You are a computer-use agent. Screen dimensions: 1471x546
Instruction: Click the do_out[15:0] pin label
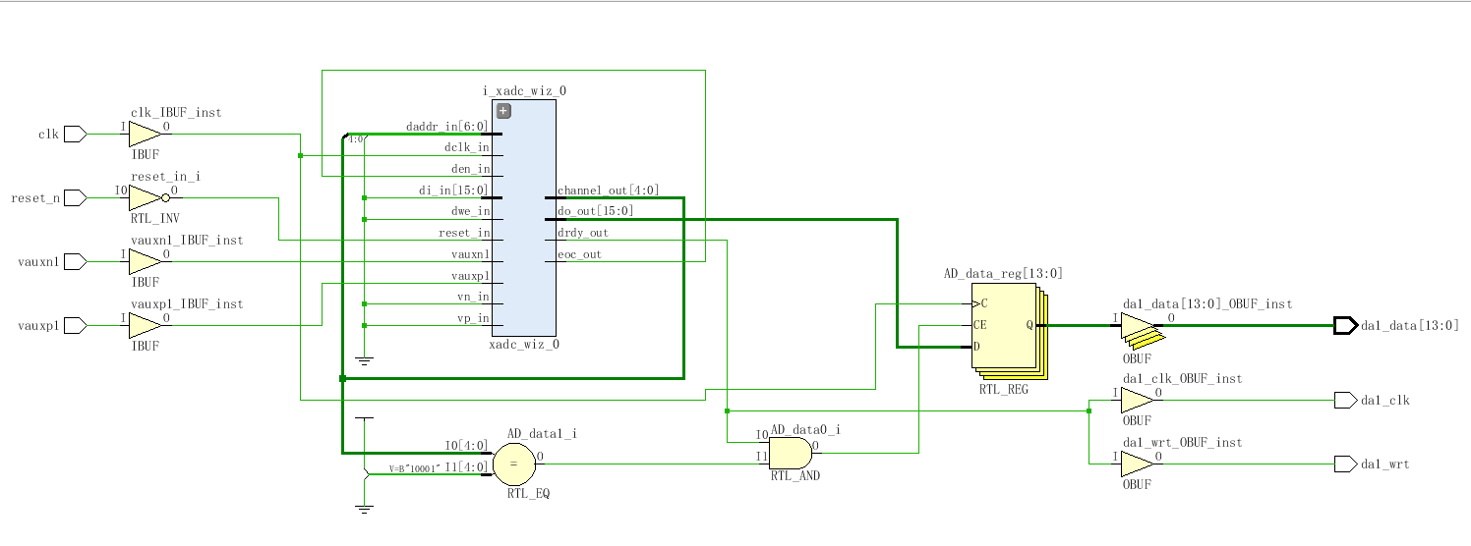596,212
